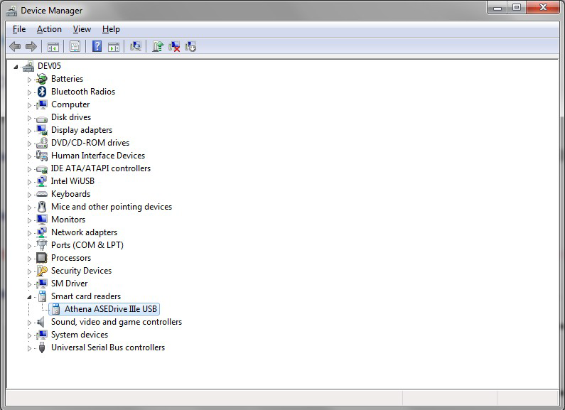Click the Disable device toolbar icon
This screenshot has height=410, width=565.
[x=190, y=47]
